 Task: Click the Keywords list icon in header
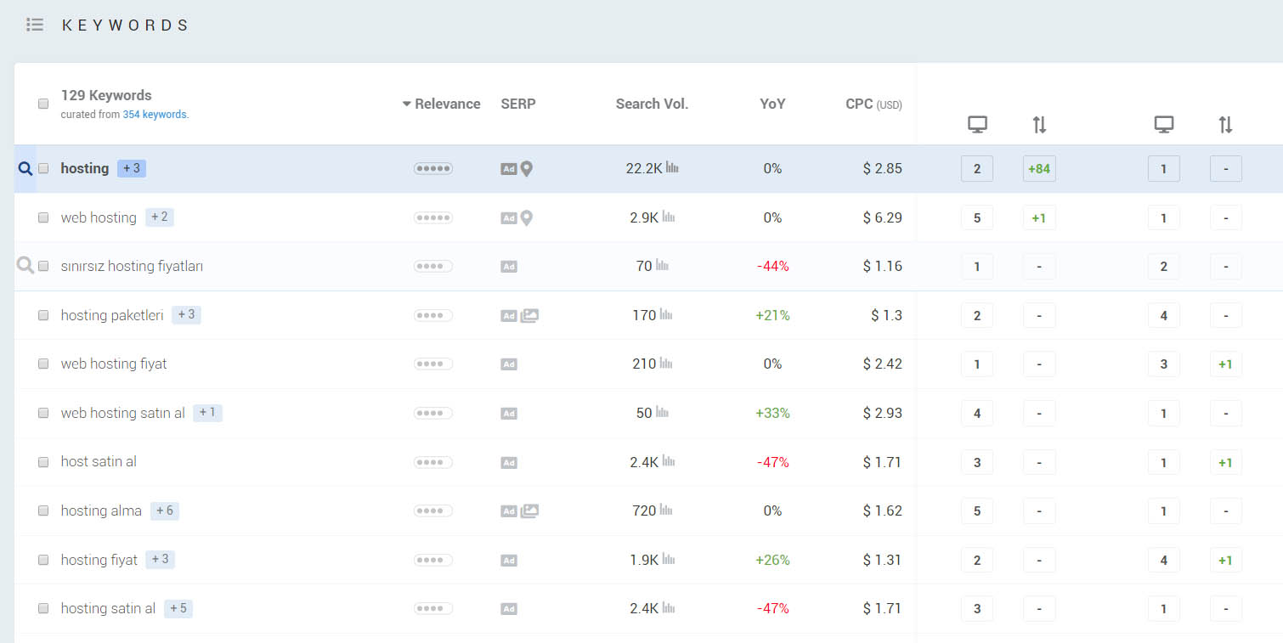click(35, 25)
